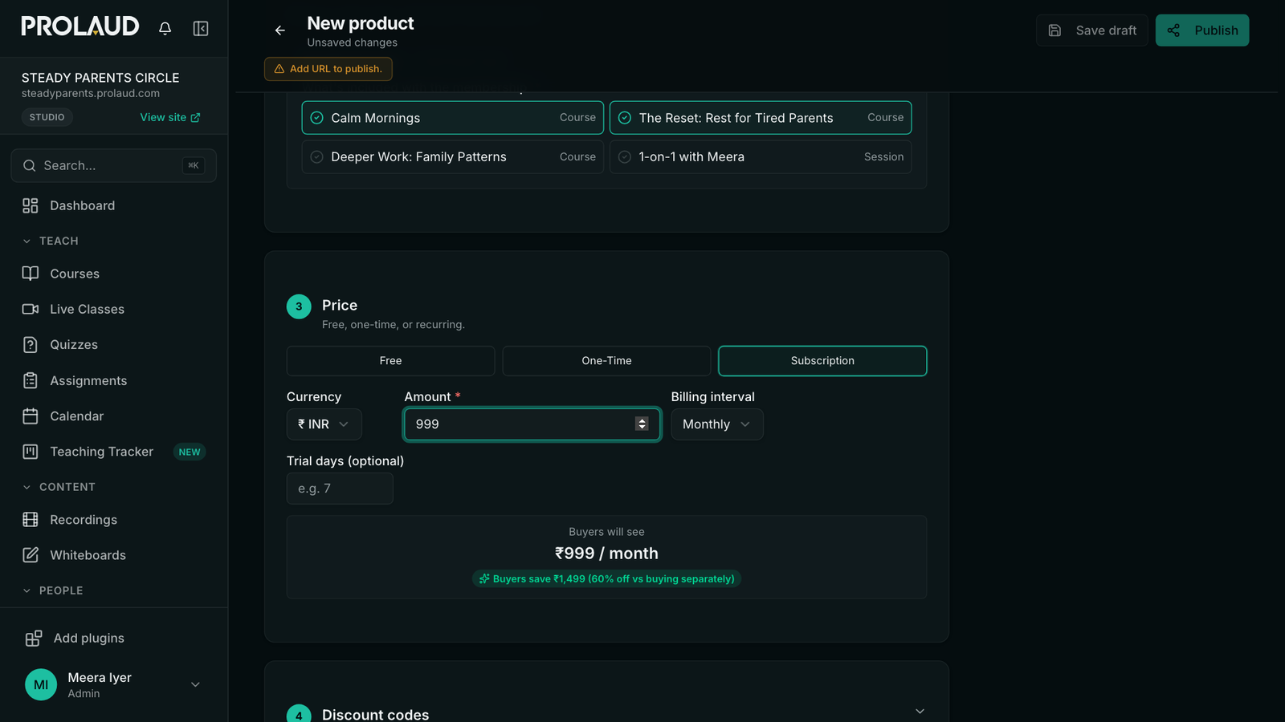The height and width of the screenshot is (722, 1285).
Task: Collapse the sidebar panel icon
Action: pos(201,29)
